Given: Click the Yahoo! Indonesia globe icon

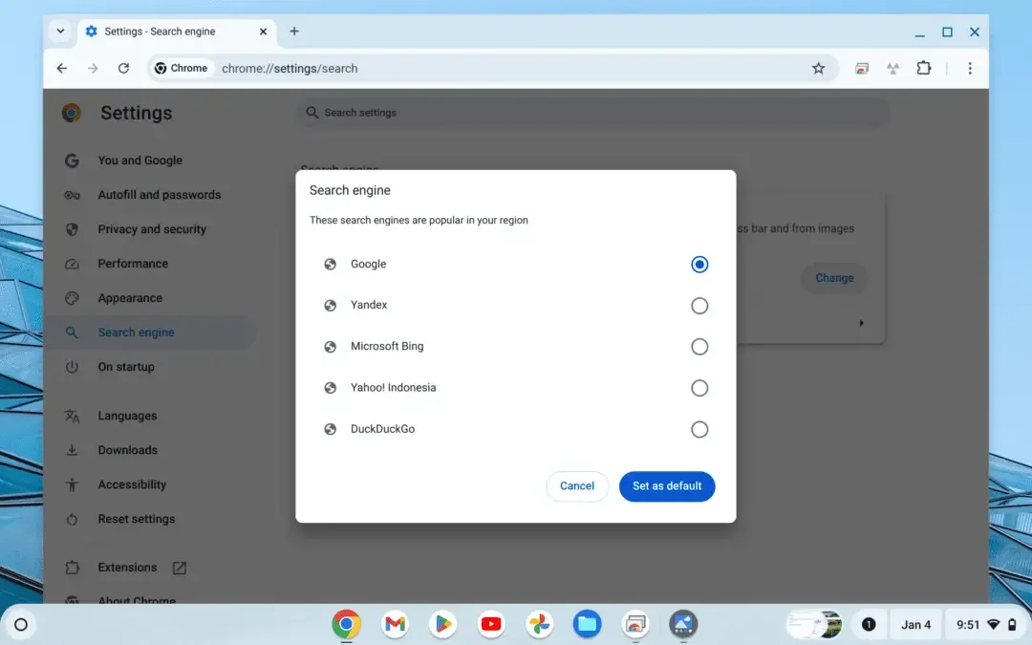Looking at the screenshot, I should [331, 388].
